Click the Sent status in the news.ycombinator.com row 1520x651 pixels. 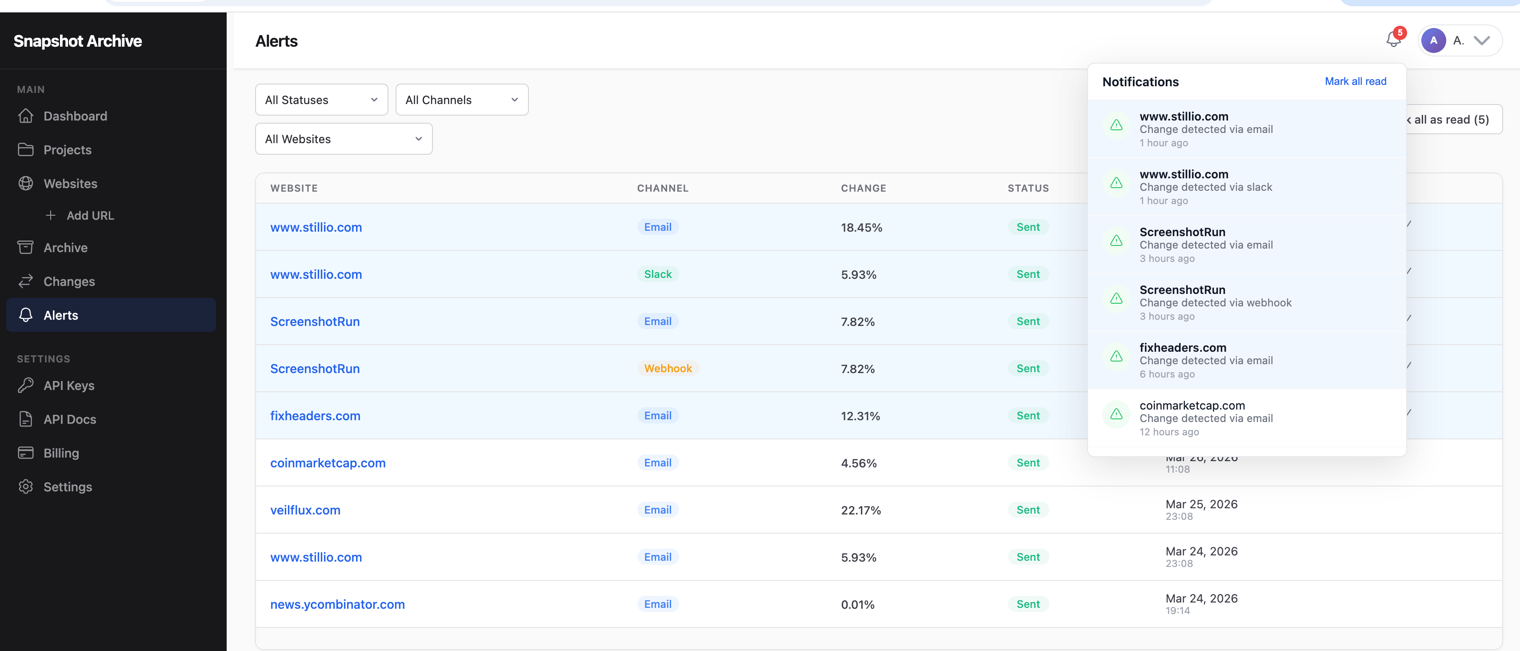[x=1028, y=604]
